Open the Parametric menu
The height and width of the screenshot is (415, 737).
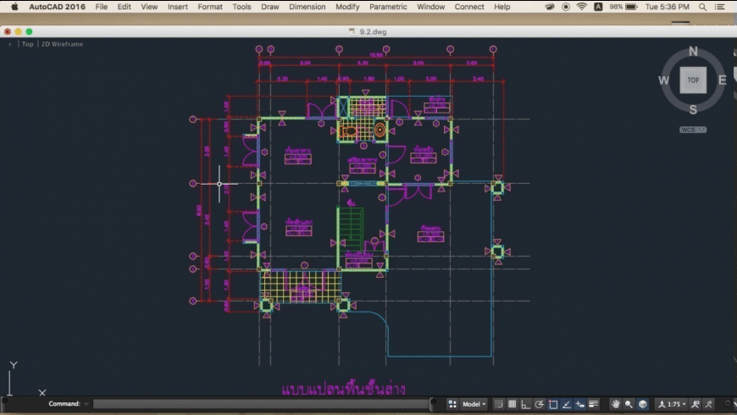click(x=388, y=7)
